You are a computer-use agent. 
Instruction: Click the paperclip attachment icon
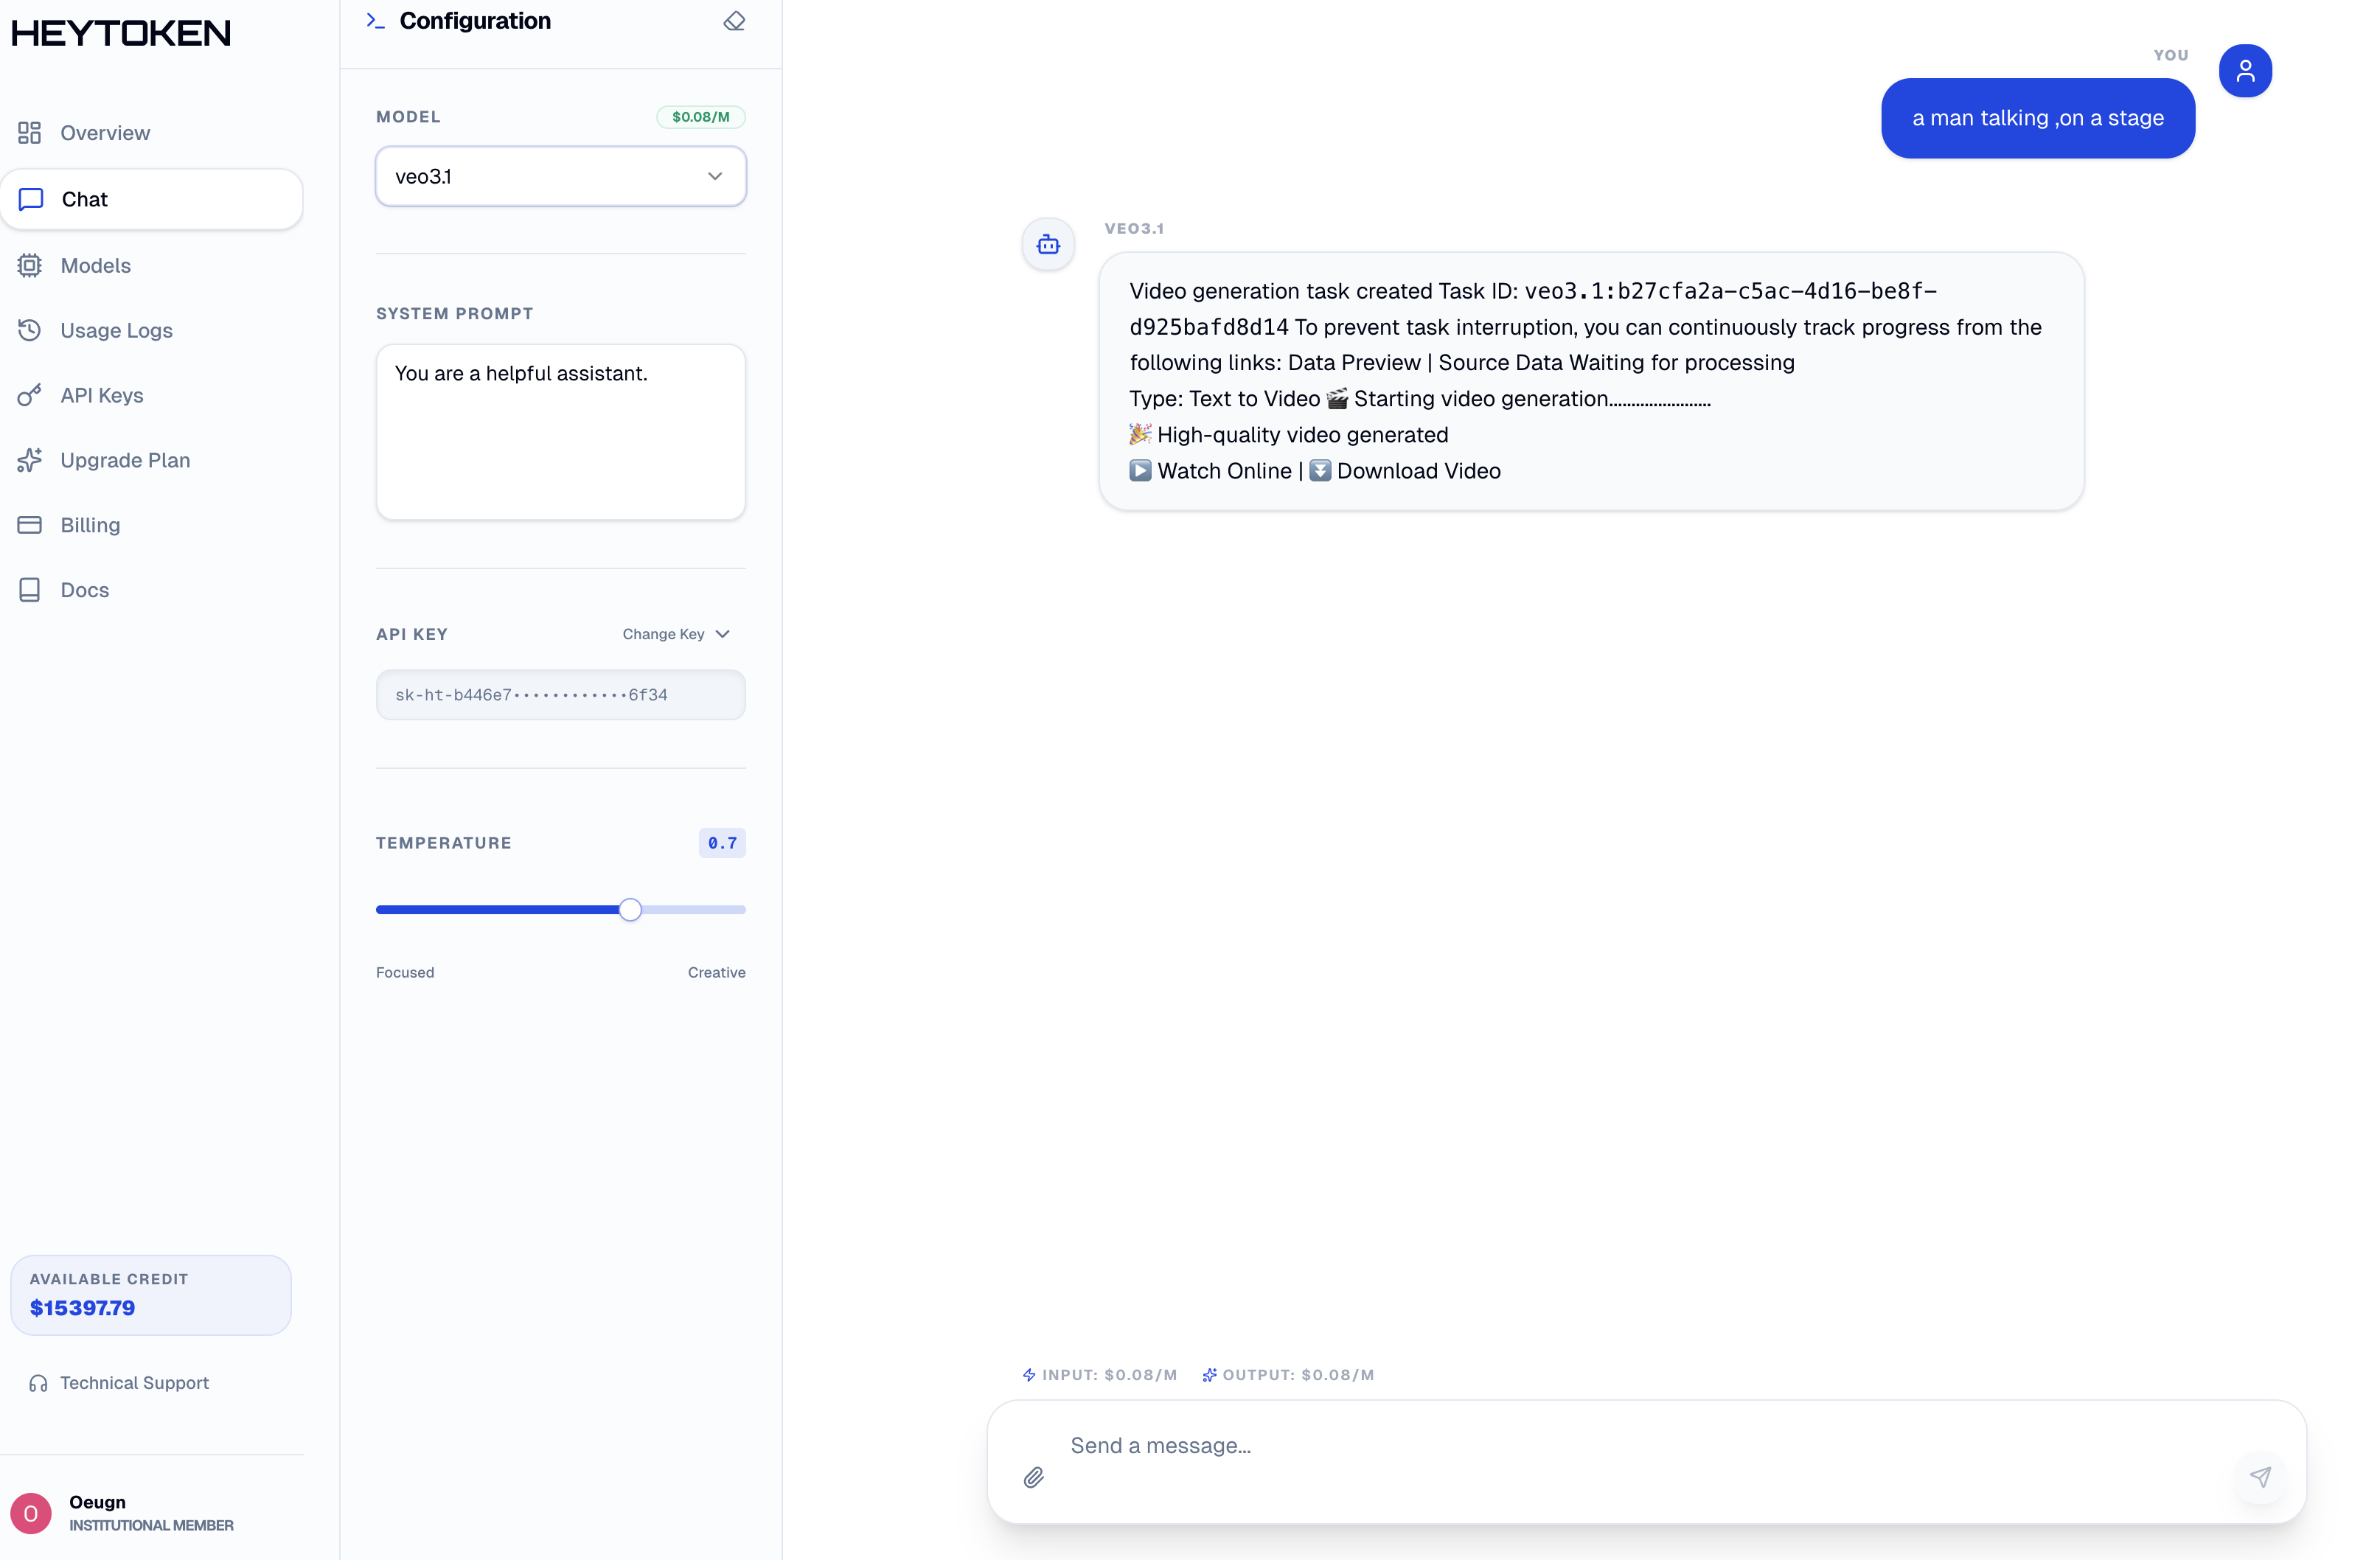[1033, 1477]
